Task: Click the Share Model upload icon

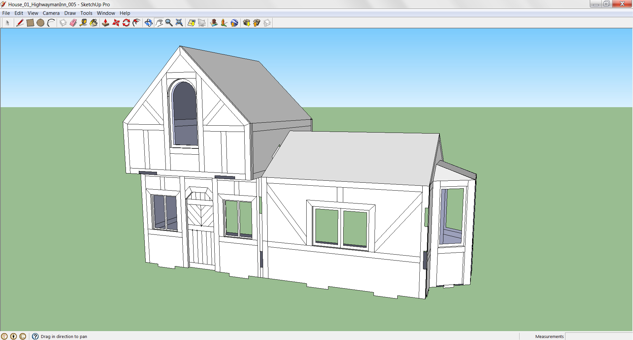Action: [x=256, y=23]
